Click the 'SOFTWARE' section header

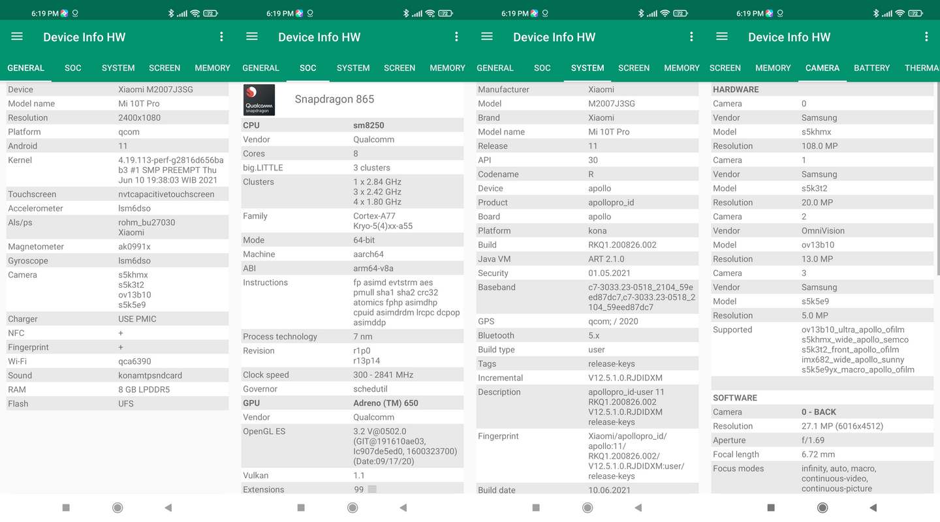pyautogui.click(x=735, y=398)
